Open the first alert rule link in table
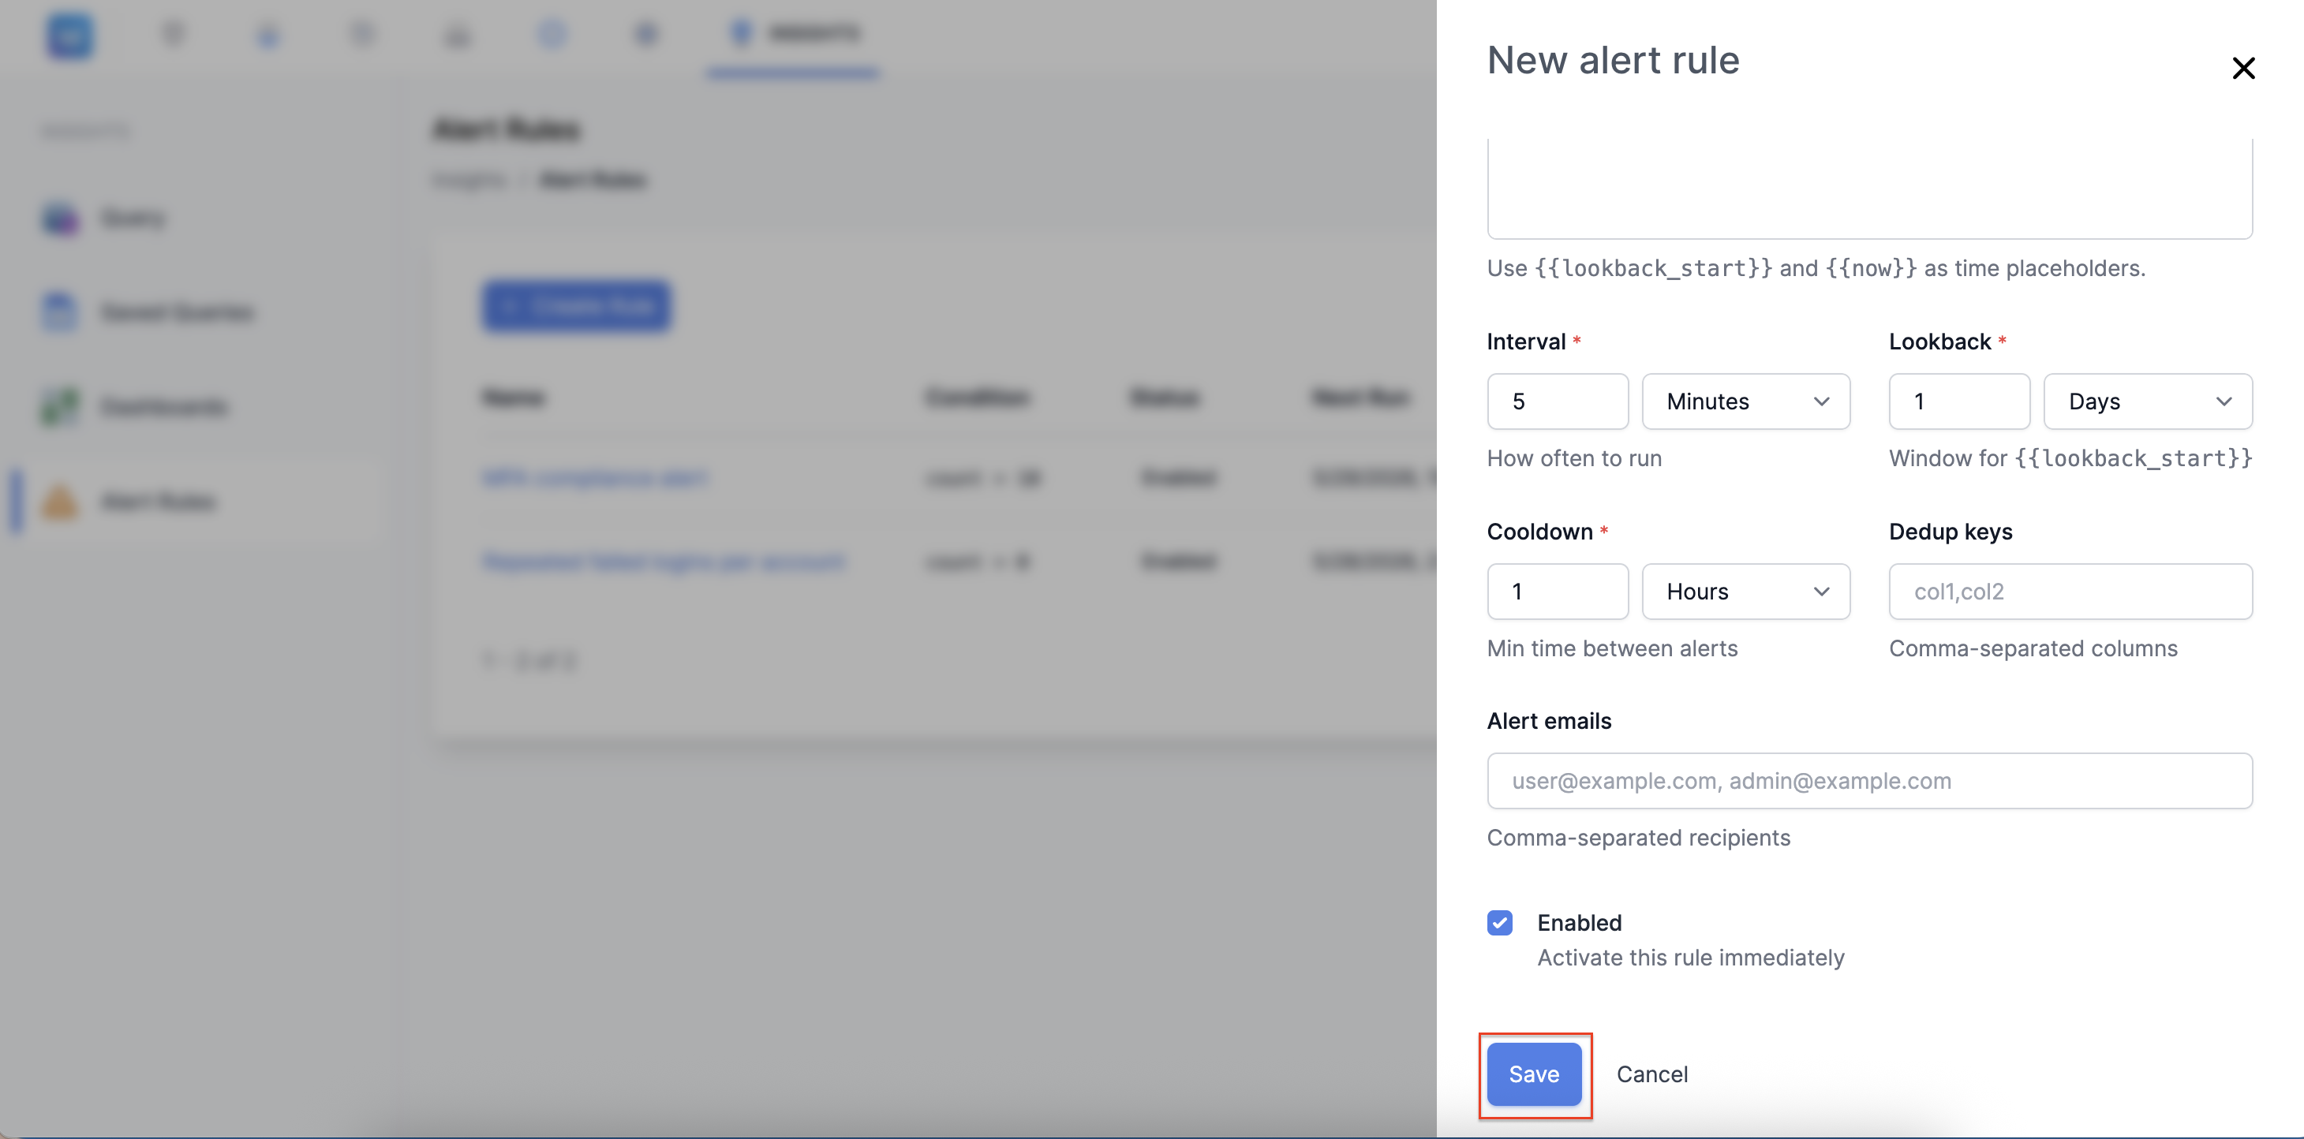Screen dimensions: 2304x1139 coord(595,478)
